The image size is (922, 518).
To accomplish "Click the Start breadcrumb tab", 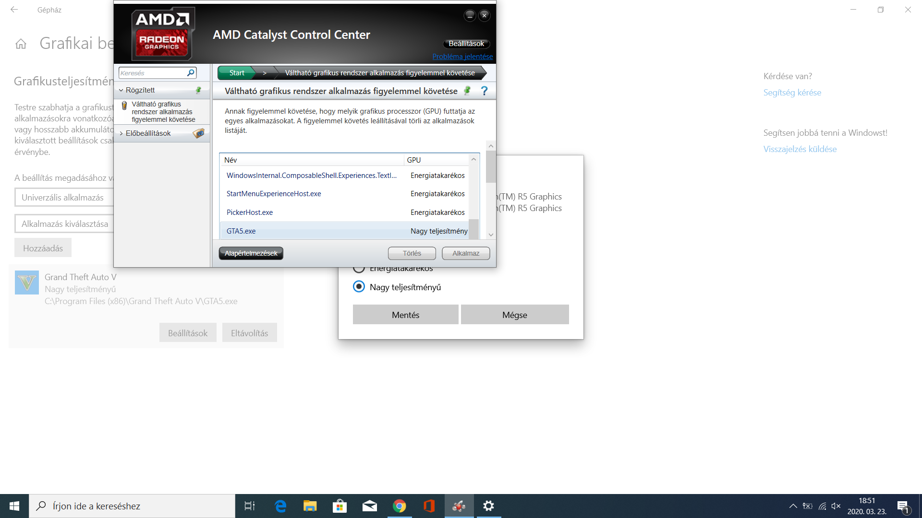I will click(237, 73).
